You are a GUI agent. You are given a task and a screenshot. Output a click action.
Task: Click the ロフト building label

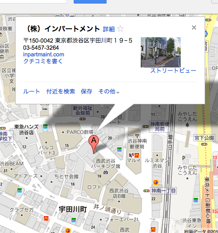coord(94,187)
